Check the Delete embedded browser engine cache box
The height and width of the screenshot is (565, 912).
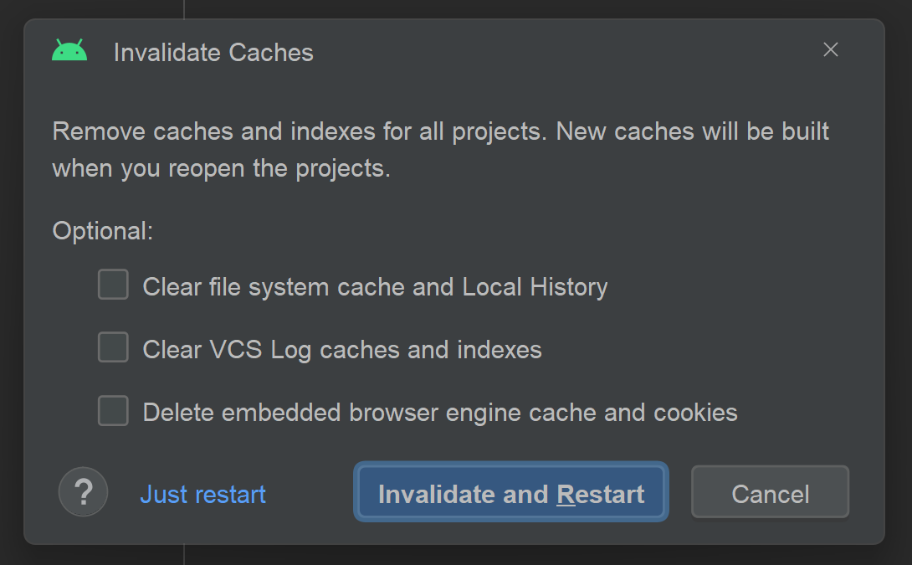pyautogui.click(x=113, y=410)
